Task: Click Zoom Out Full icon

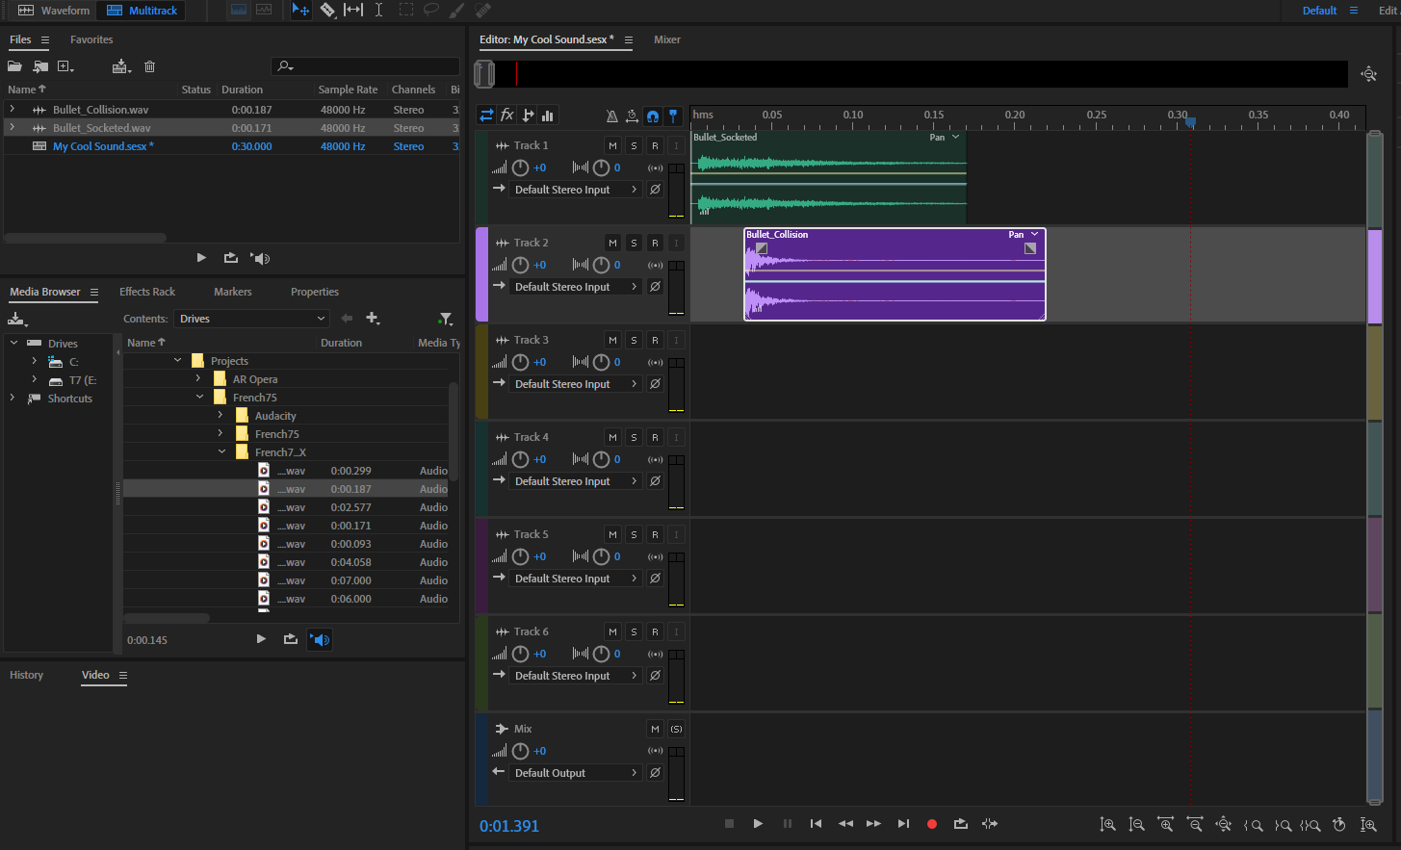Action: (1224, 824)
